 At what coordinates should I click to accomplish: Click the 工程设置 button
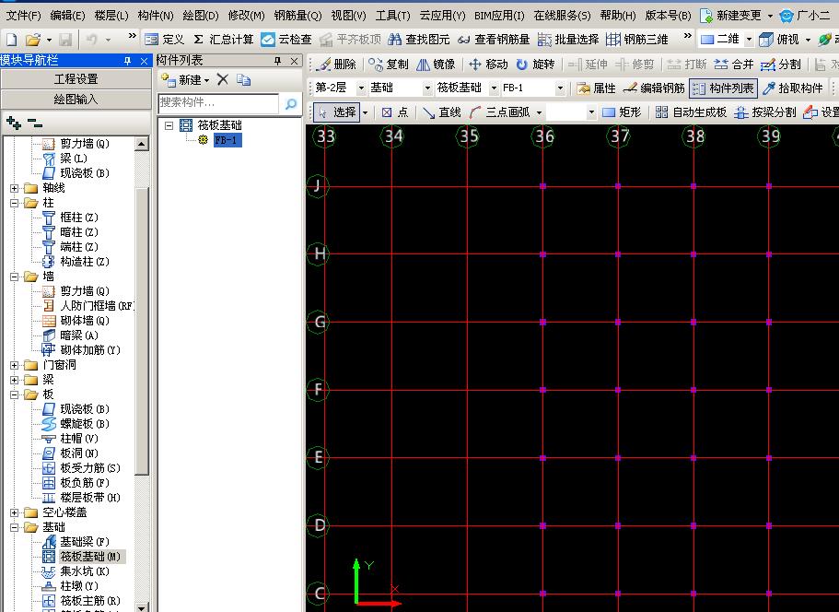click(x=76, y=79)
